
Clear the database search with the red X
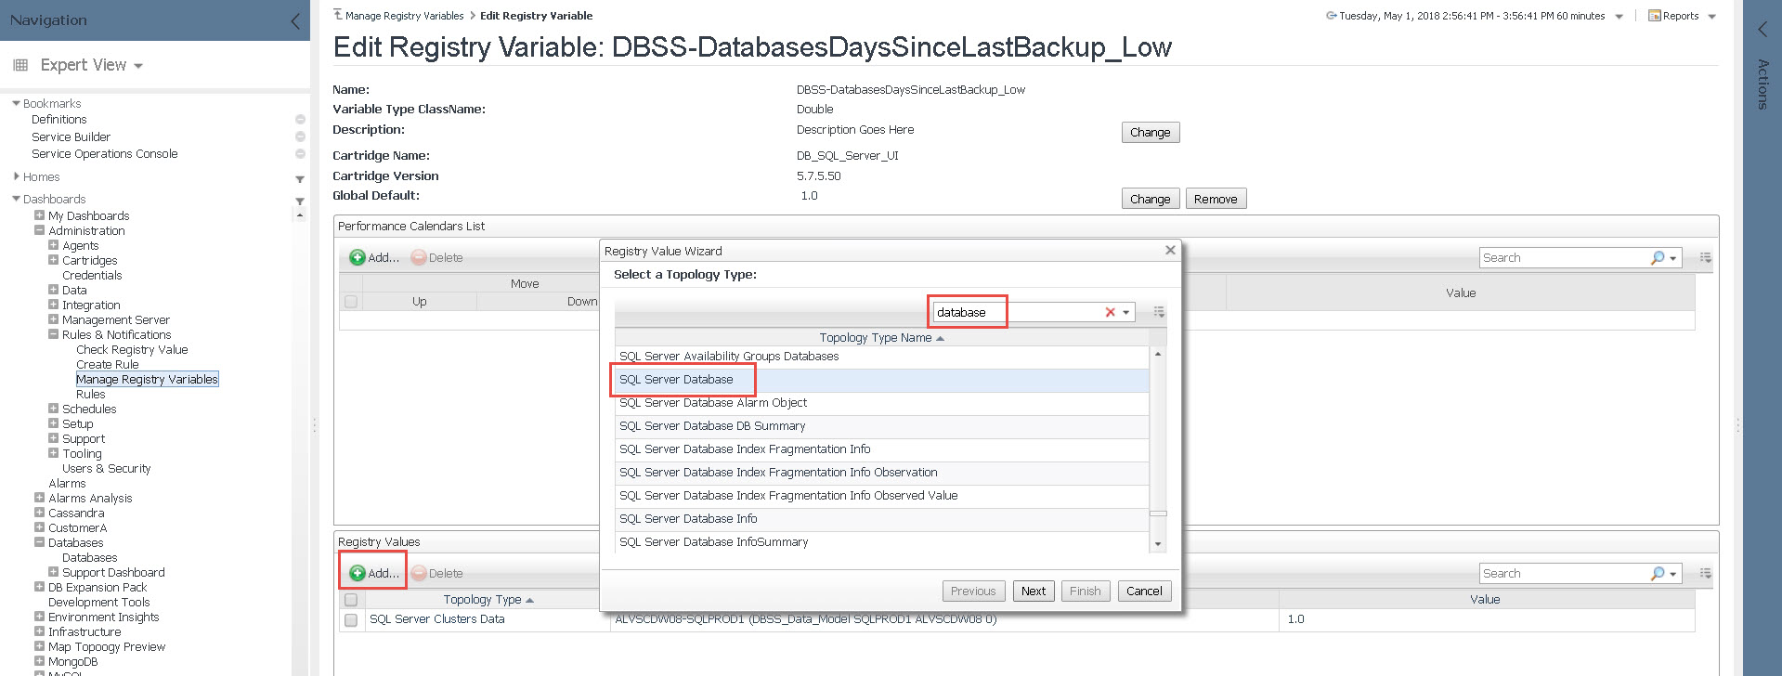tap(1110, 313)
